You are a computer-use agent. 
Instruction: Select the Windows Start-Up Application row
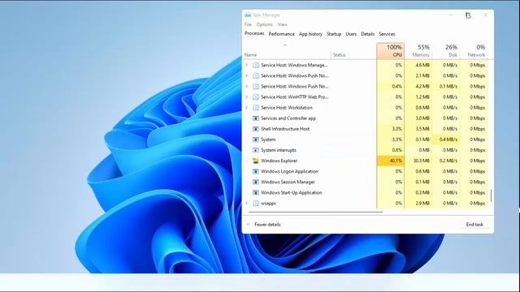pos(366,192)
